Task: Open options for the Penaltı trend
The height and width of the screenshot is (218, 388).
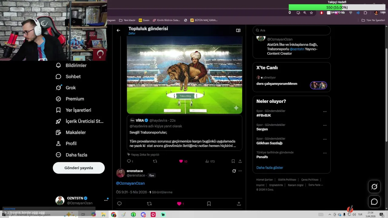Action: 325,153
